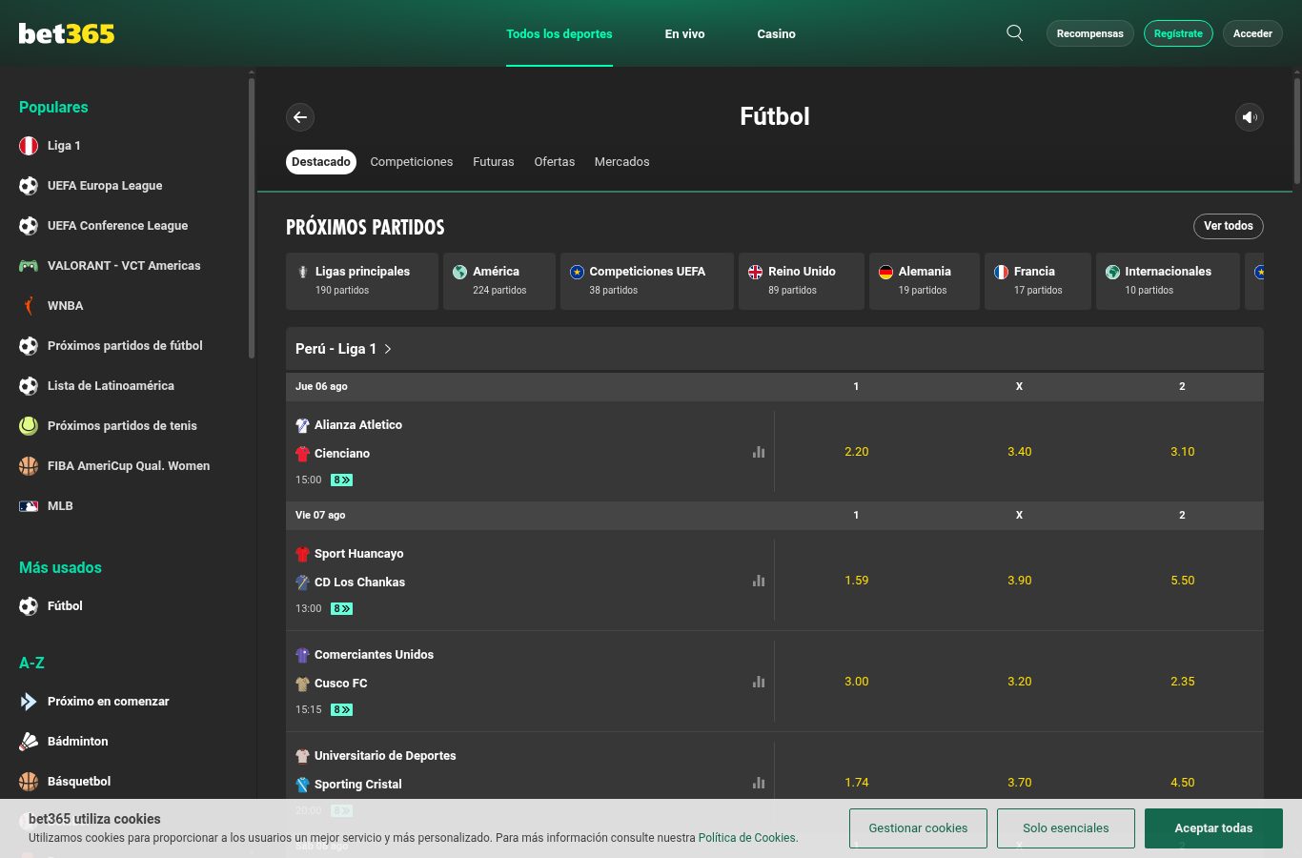1302x858 pixels.
Task: Filter by América 224 partidos
Action: pos(499,281)
